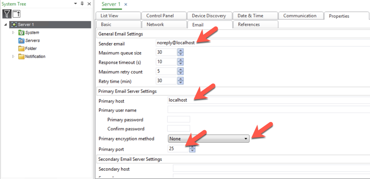Open the Control Panel tab
370x179 pixels.
pyautogui.click(x=164, y=16)
